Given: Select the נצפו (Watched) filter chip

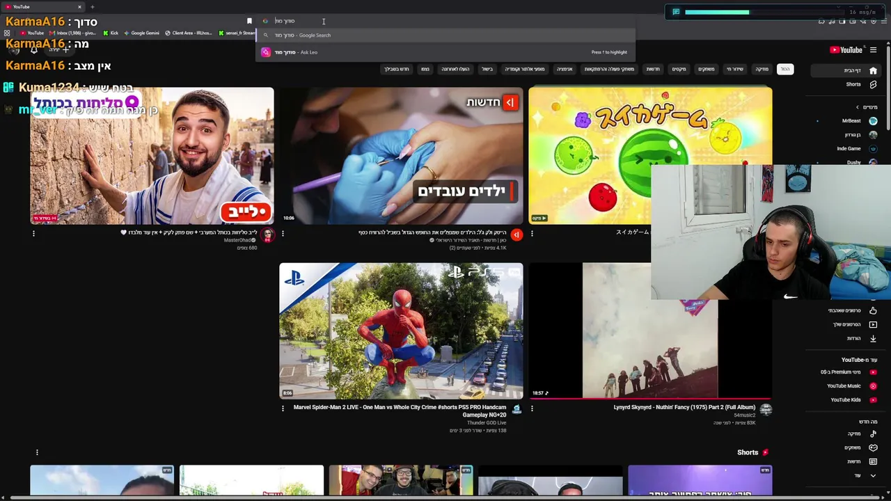Looking at the screenshot, I should pos(425,69).
